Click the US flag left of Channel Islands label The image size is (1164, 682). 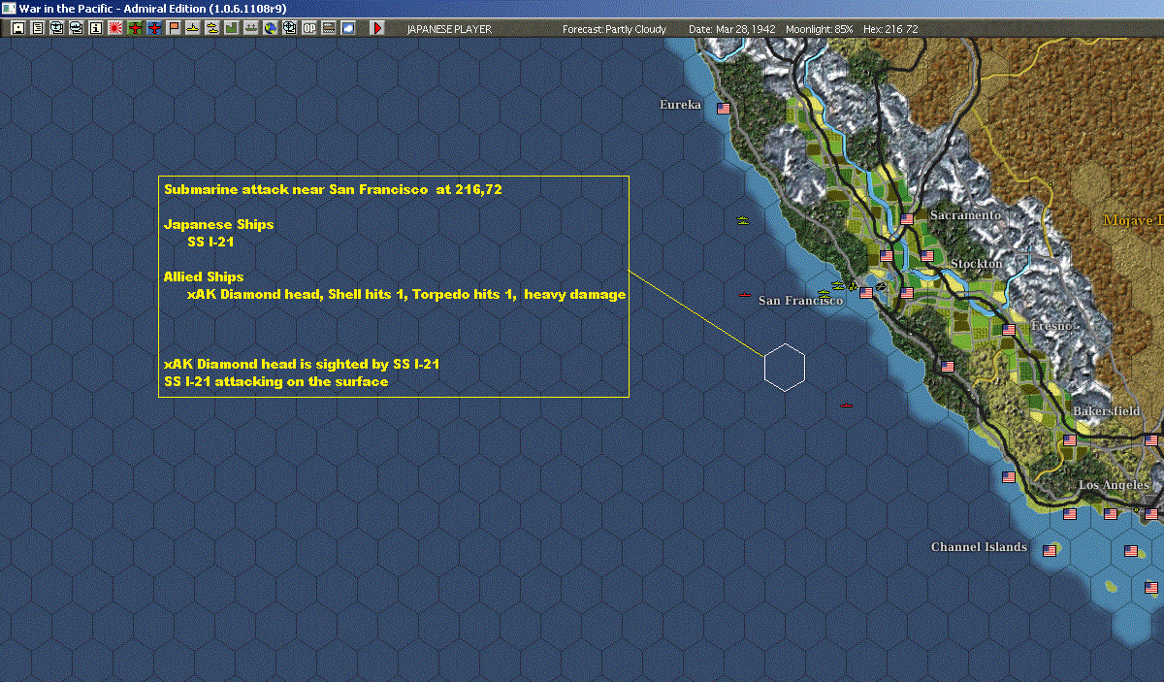pyautogui.click(x=1050, y=550)
